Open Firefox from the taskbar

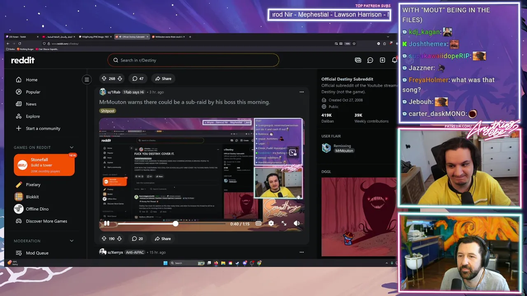click(216, 263)
